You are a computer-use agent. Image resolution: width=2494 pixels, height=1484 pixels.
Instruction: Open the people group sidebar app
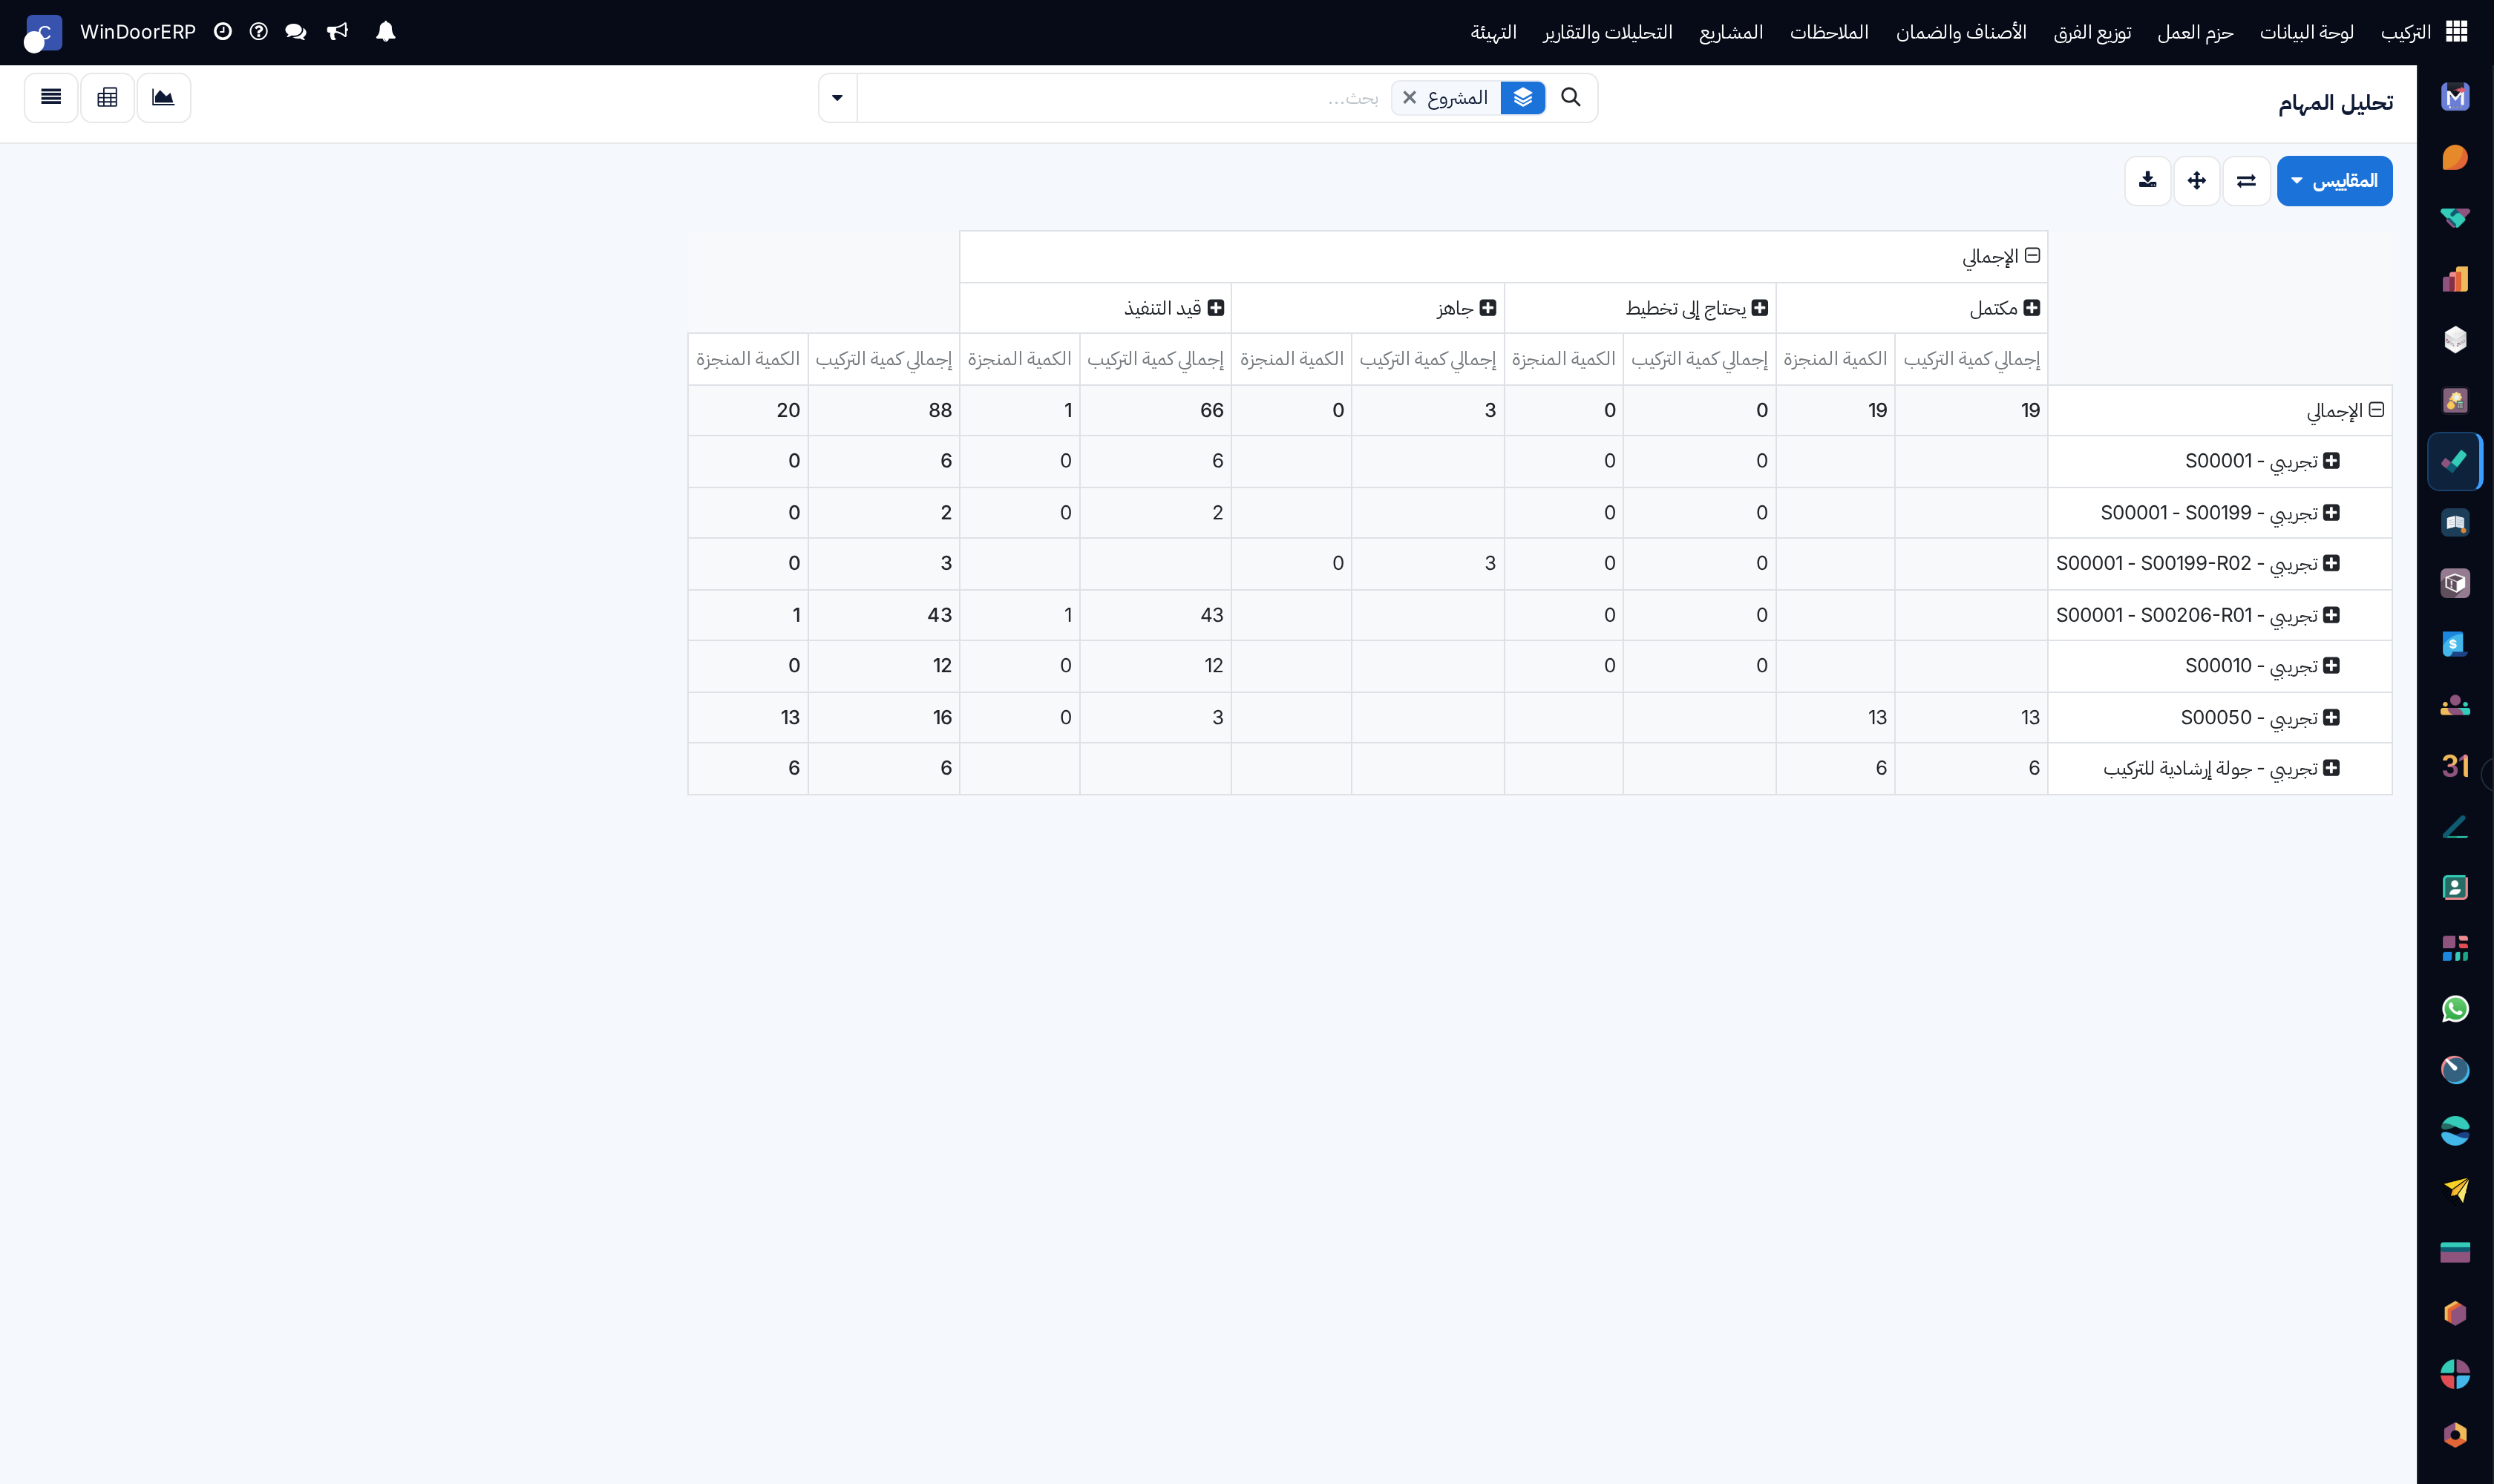2455,705
